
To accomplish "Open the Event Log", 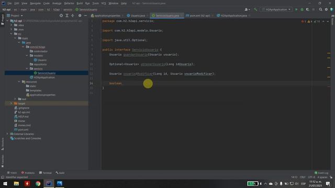I will tap(321, 173).
